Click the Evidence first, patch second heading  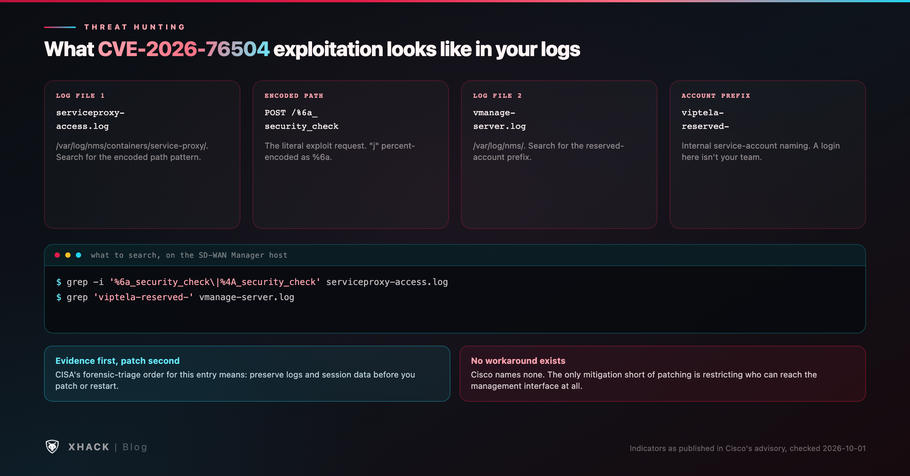coord(118,360)
